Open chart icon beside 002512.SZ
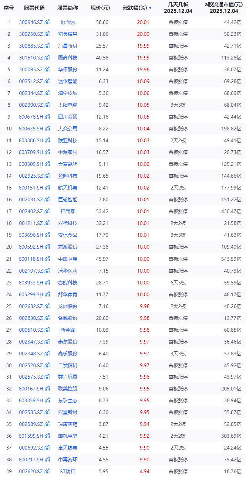This screenshot has height=478, width=246. point(47,81)
